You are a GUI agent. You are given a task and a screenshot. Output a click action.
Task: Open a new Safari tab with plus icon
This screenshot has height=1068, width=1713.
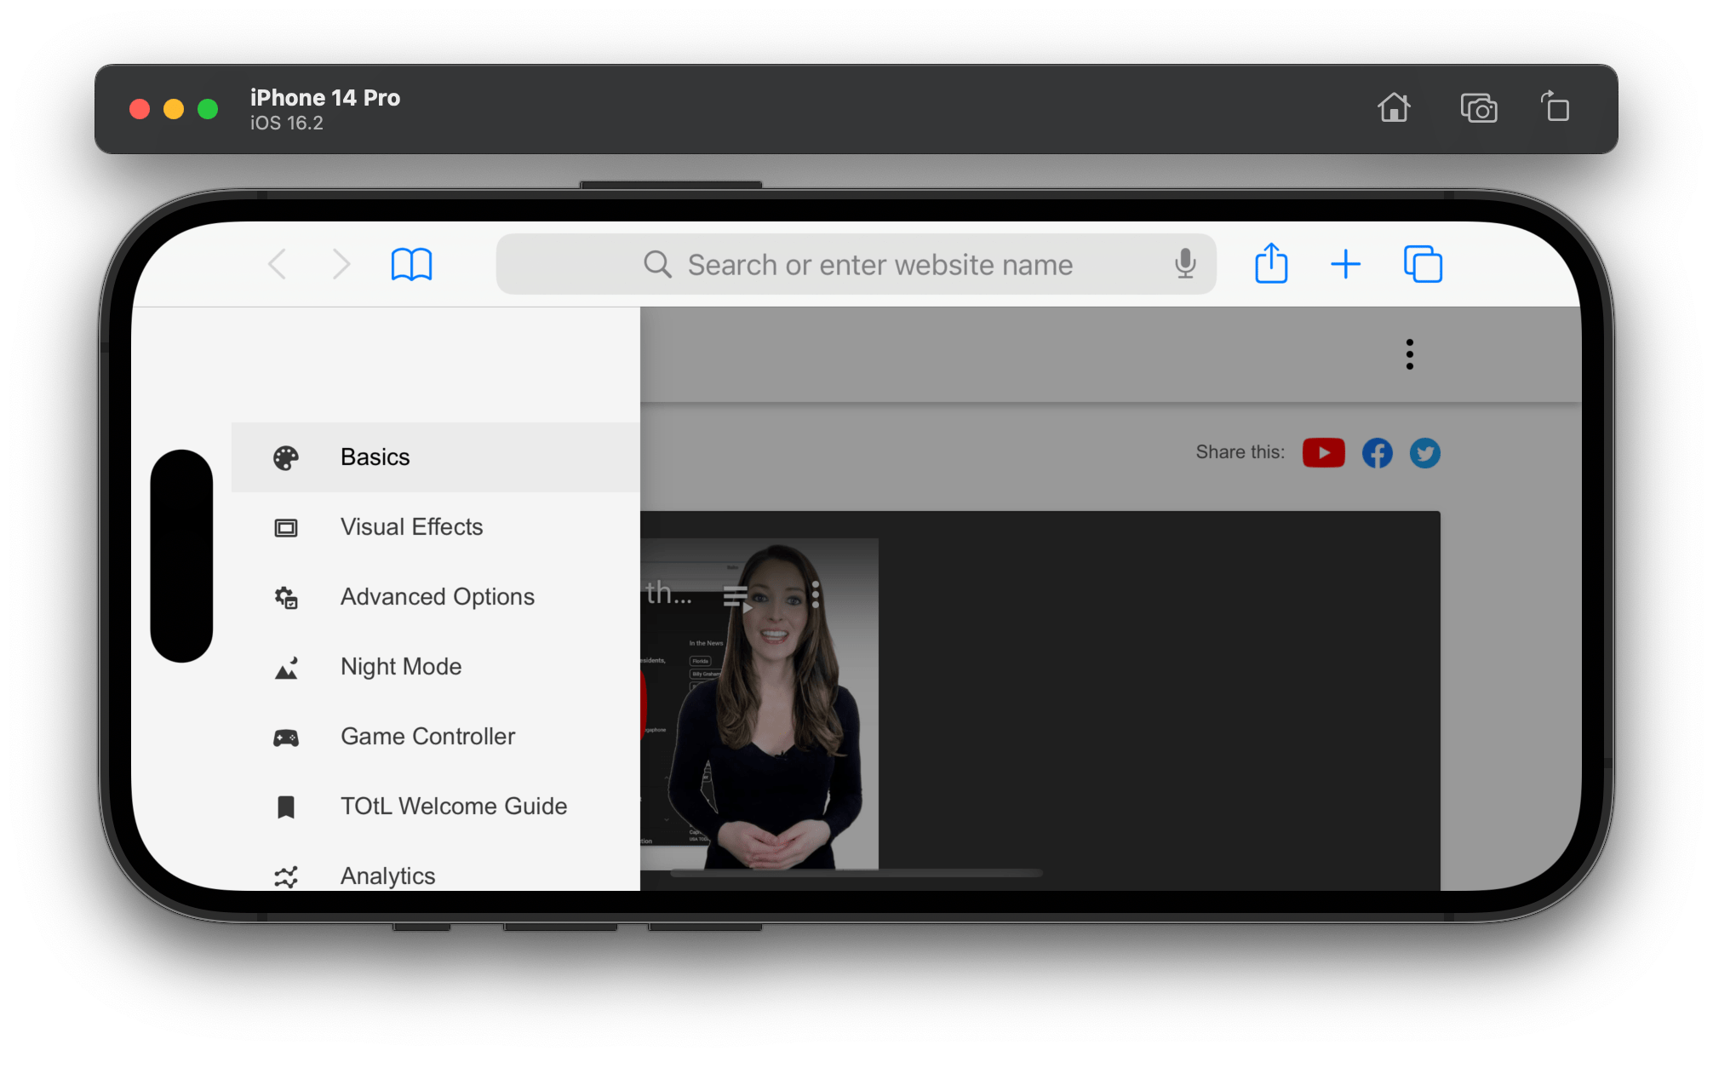1345,264
